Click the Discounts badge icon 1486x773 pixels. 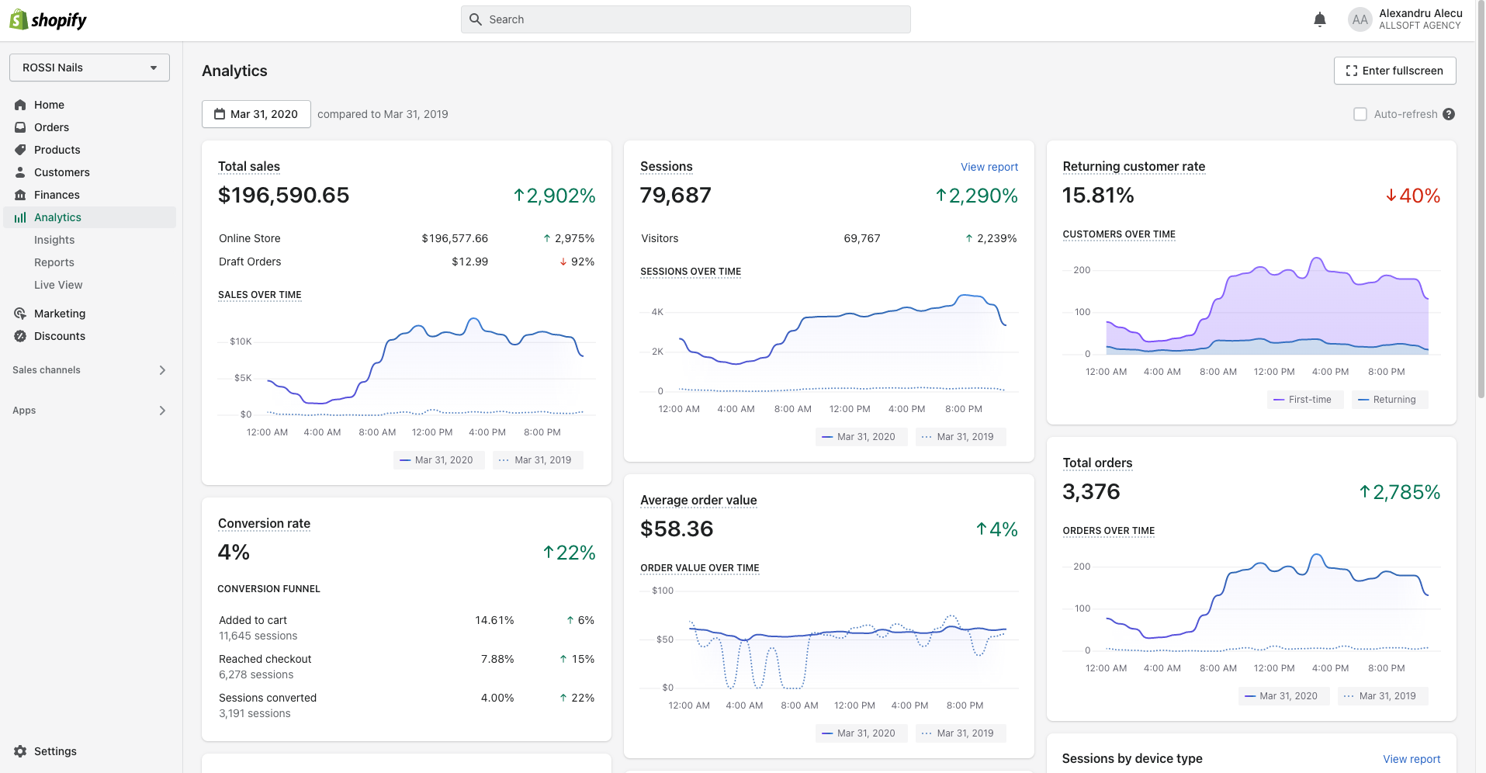tap(20, 336)
